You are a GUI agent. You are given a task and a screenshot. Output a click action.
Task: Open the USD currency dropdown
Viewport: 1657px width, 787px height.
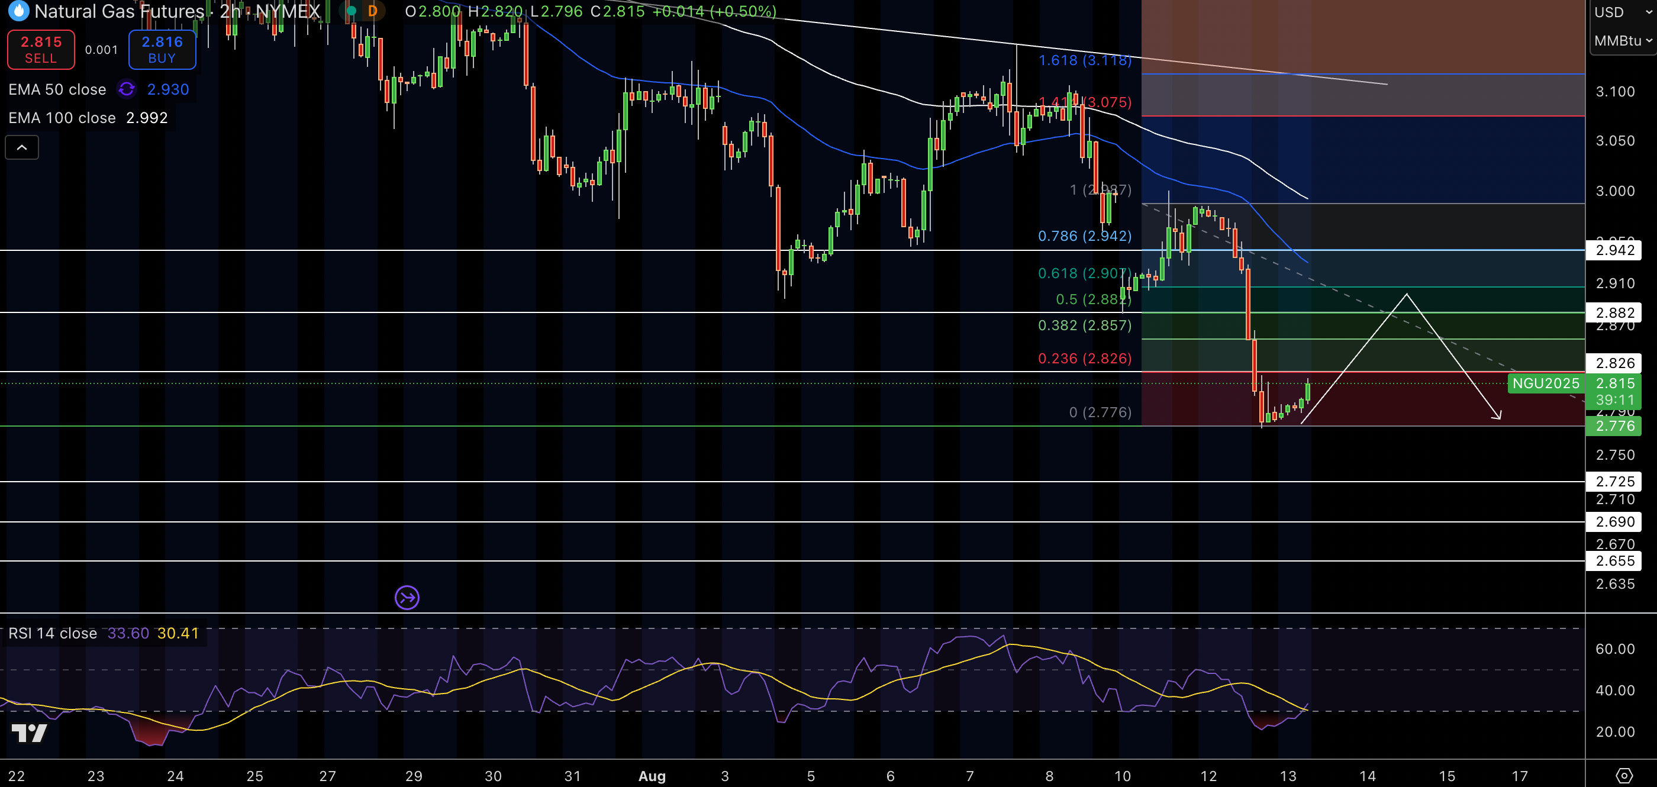pyautogui.click(x=1623, y=12)
